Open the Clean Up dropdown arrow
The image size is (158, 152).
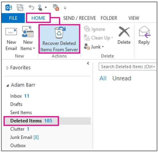coord(112,38)
